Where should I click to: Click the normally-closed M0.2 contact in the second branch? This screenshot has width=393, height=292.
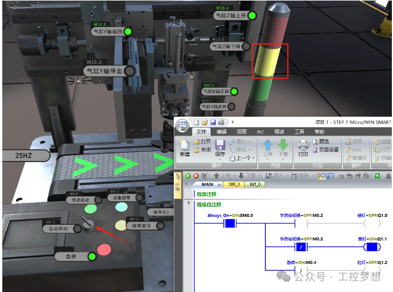coord(301,247)
